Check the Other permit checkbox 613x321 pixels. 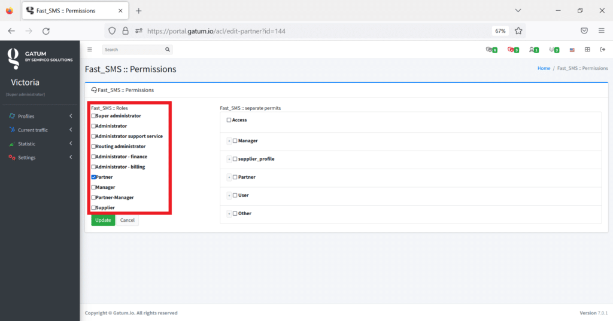pos(235,213)
